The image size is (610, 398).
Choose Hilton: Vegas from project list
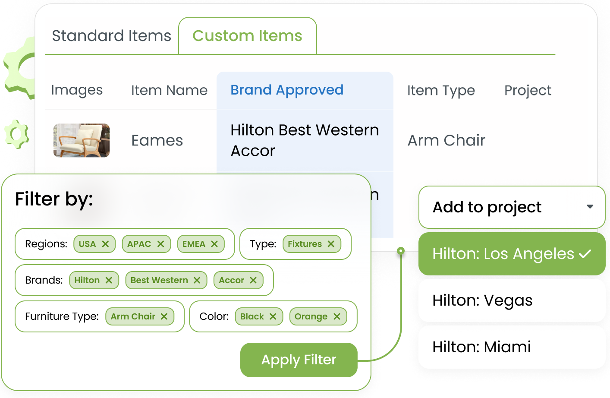[512, 300]
